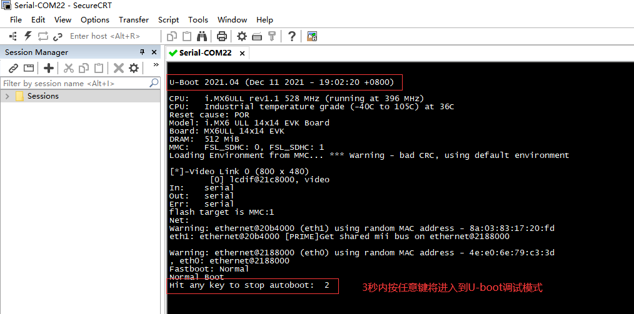This screenshot has width=634, height=314.
Task: Open the Window menu
Action: tap(232, 20)
